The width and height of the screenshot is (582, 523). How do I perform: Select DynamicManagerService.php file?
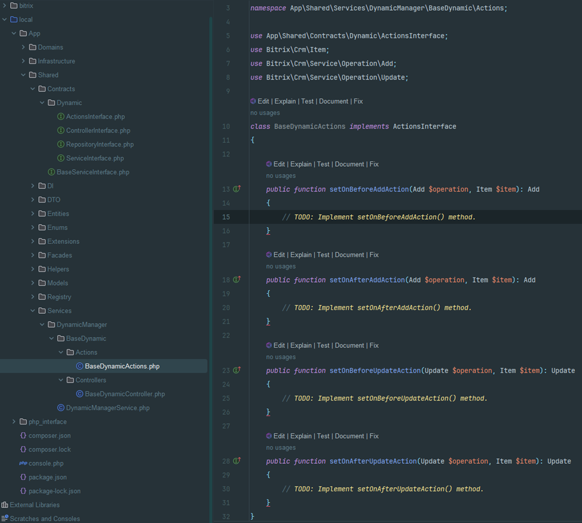[x=108, y=408]
